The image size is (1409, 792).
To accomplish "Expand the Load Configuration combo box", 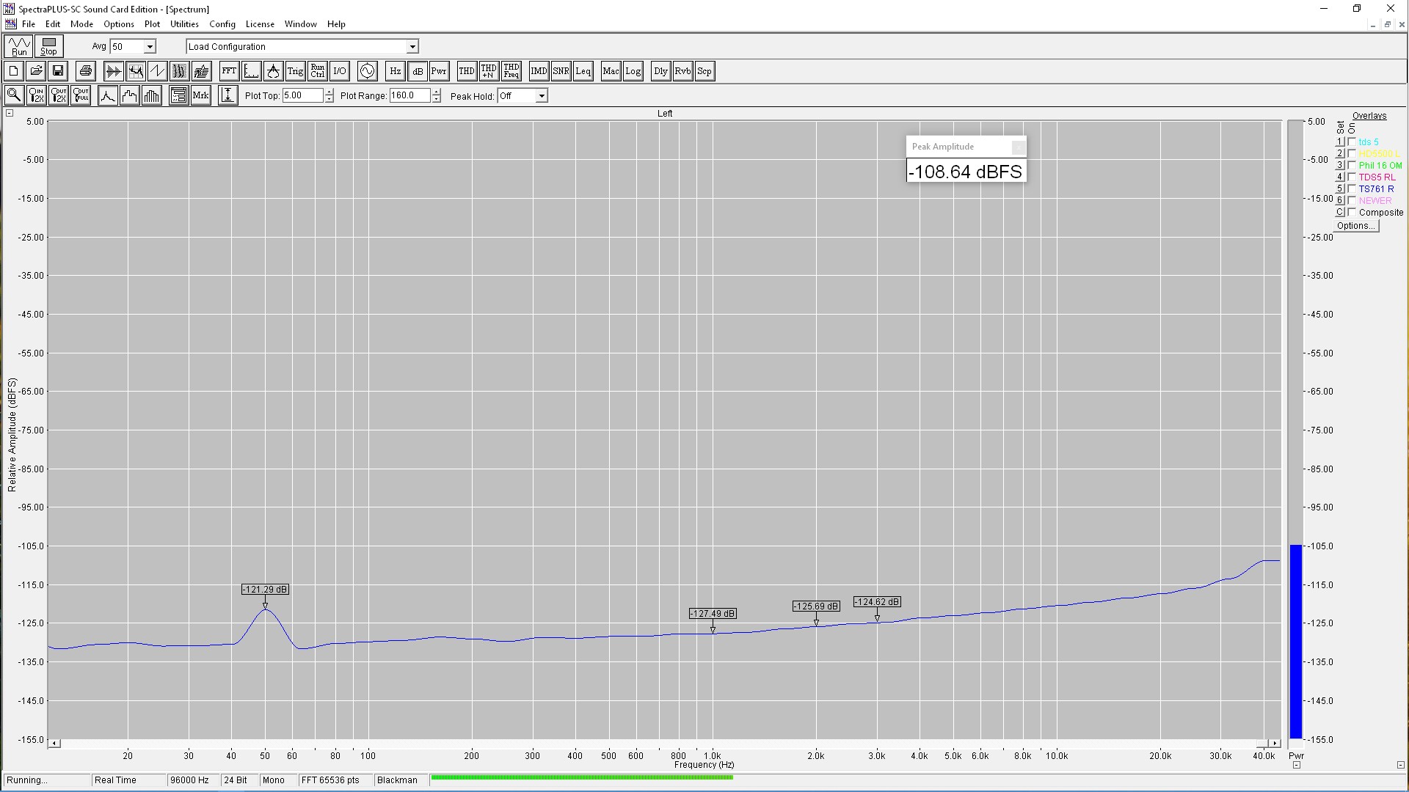I will coord(412,47).
